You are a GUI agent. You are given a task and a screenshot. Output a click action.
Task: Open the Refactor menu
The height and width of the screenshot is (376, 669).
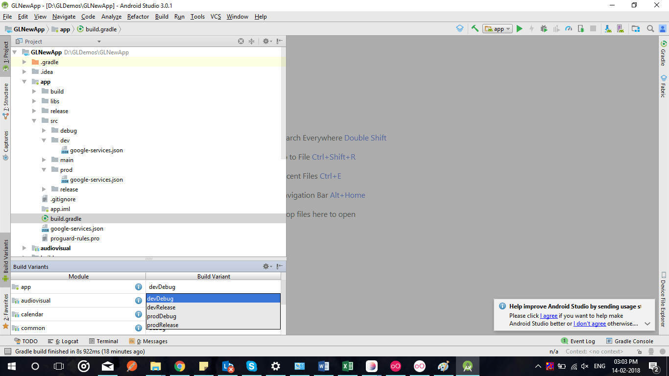point(138,17)
